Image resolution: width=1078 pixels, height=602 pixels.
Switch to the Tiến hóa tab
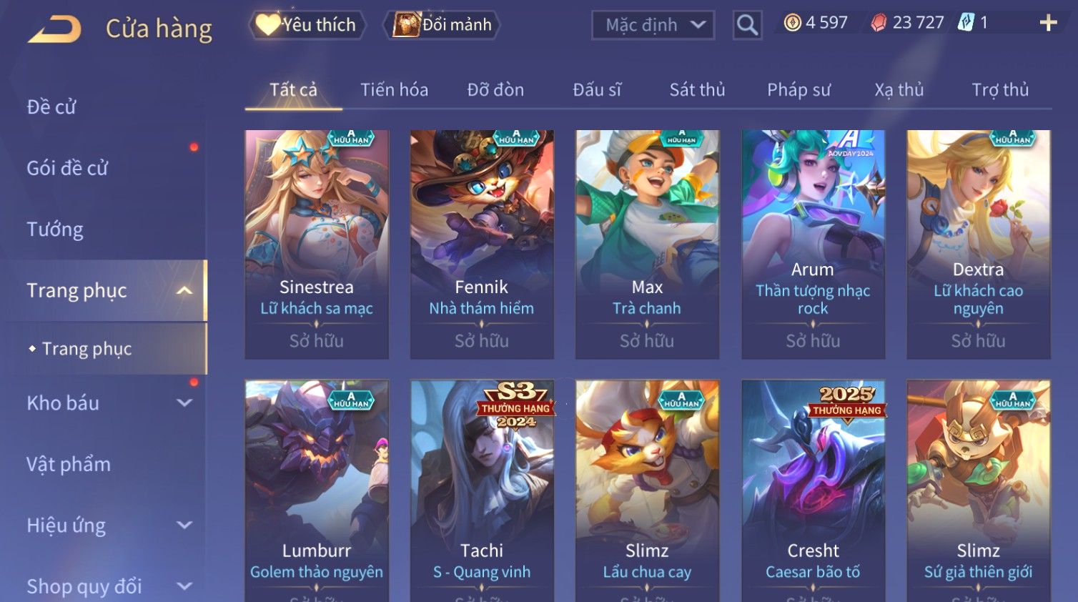pyautogui.click(x=394, y=90)
